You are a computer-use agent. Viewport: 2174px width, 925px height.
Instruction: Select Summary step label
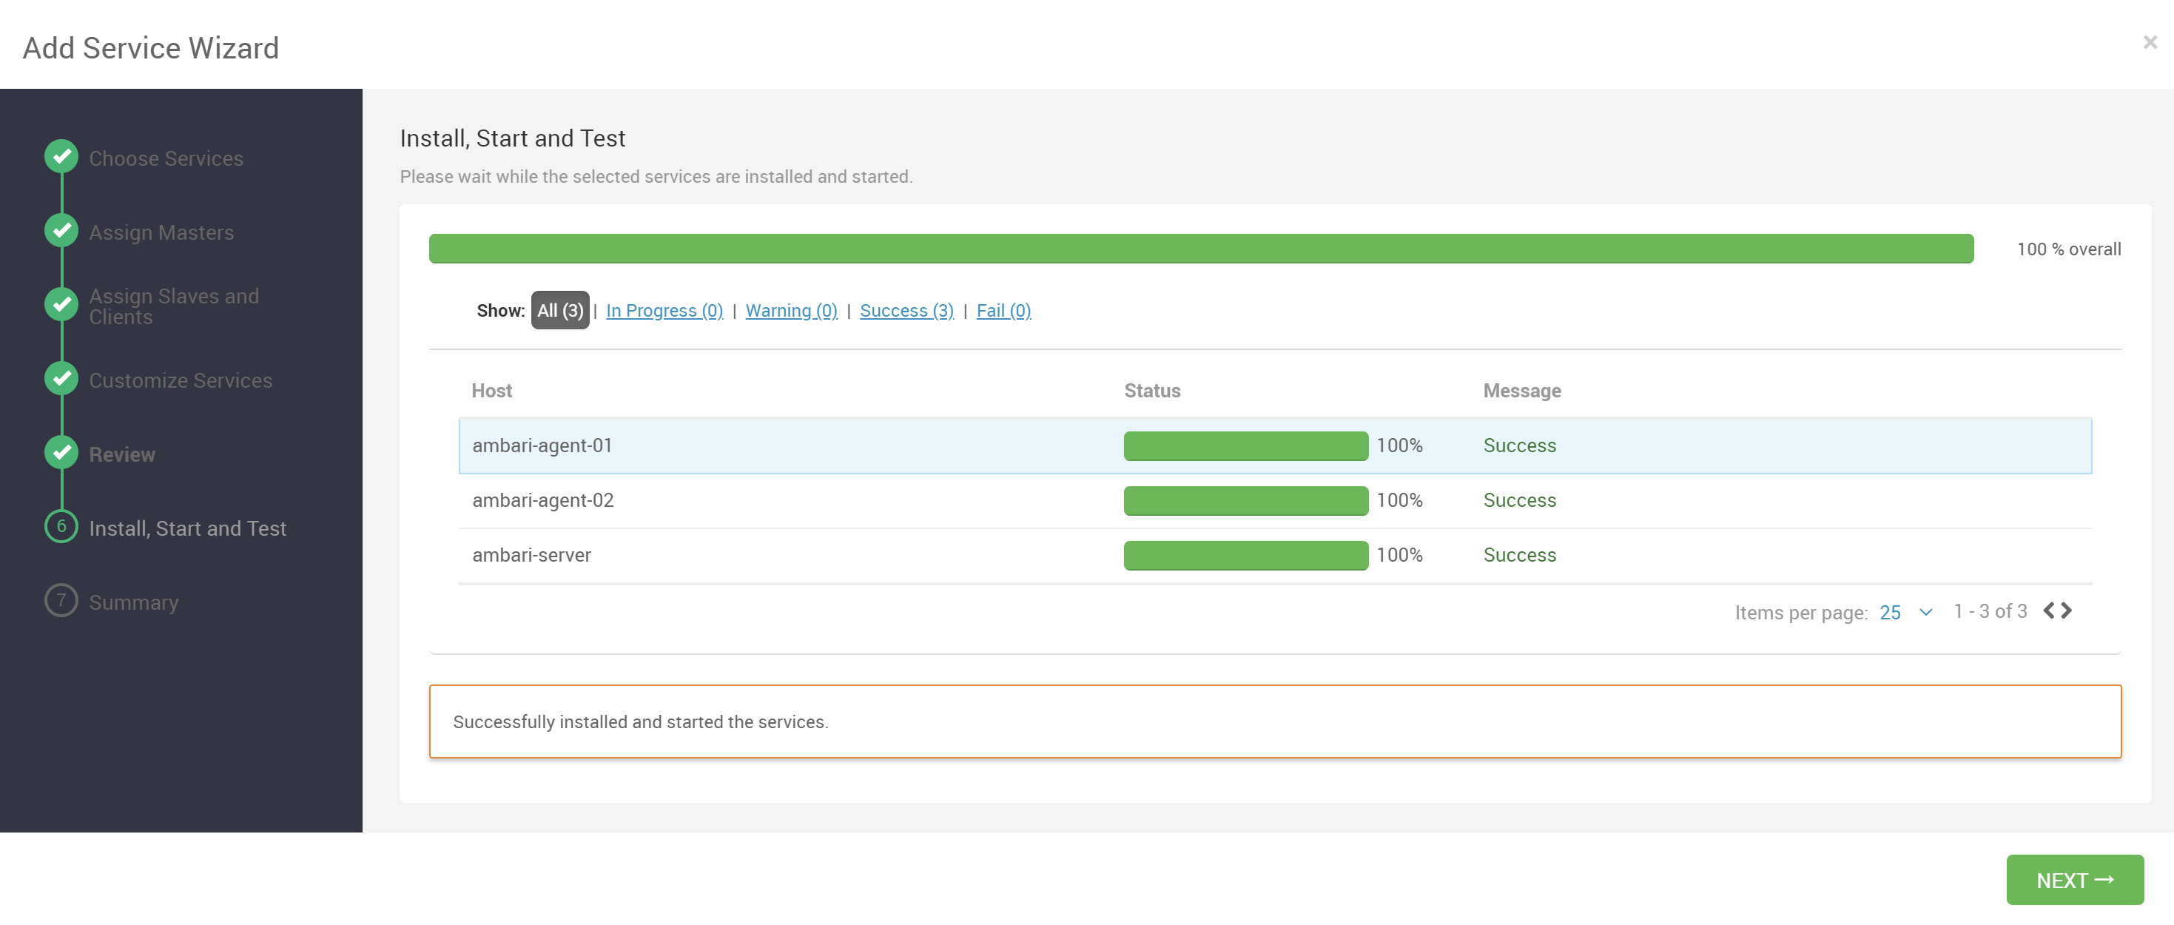point(134,602)
